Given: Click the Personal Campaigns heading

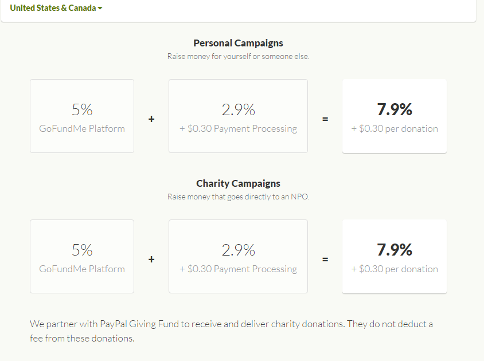Looking at the screenshot, I should click(x=238, y=43).
